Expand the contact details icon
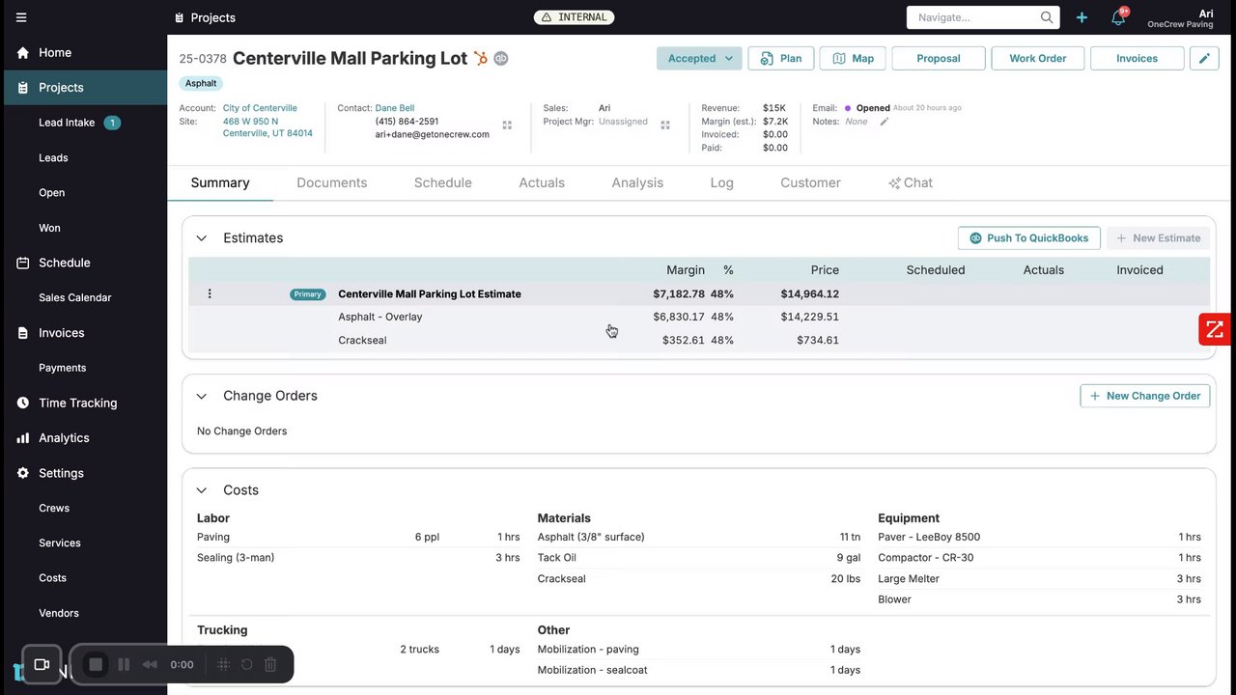 [x=507, y=125]
